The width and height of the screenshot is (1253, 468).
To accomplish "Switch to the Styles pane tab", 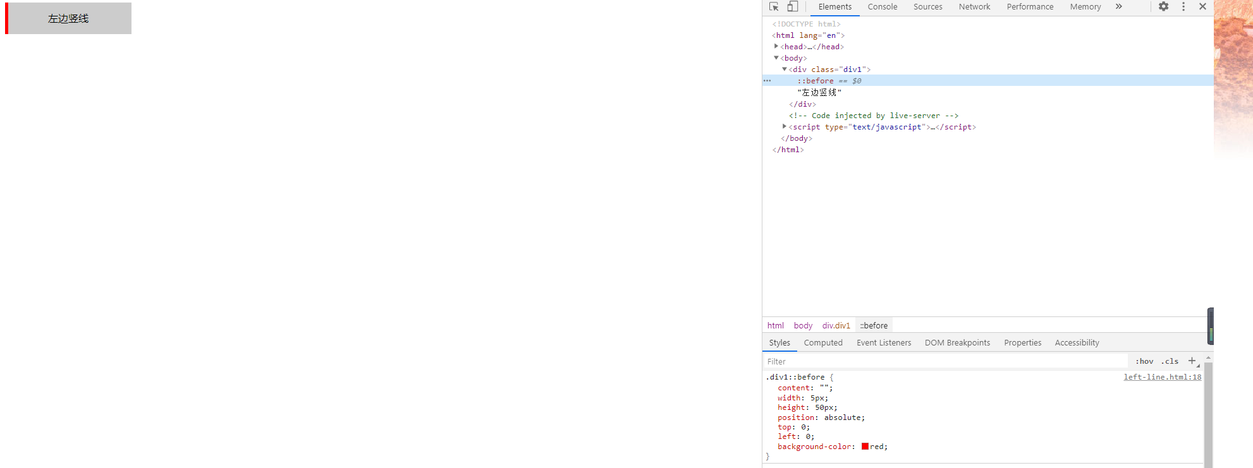I will [779, 343].
